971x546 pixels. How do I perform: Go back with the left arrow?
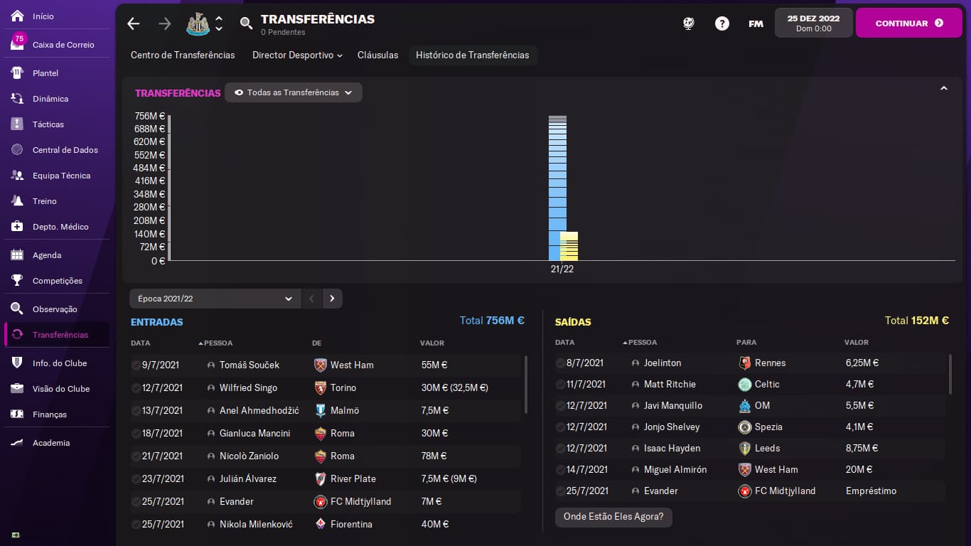coord(134,23)
